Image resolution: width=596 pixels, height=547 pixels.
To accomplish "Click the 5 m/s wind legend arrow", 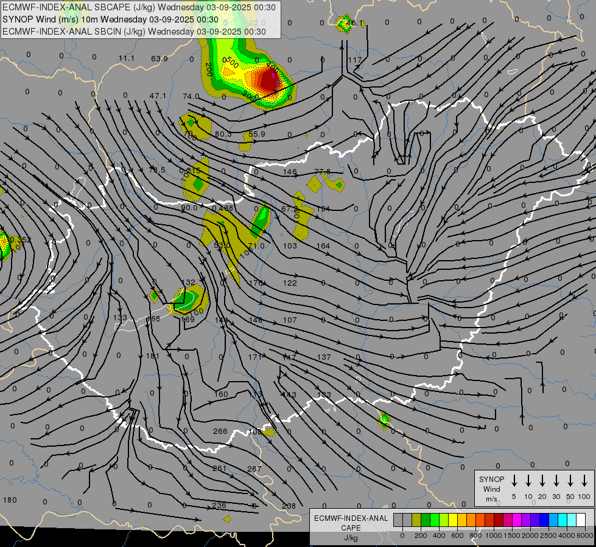I will coord(514,481).
